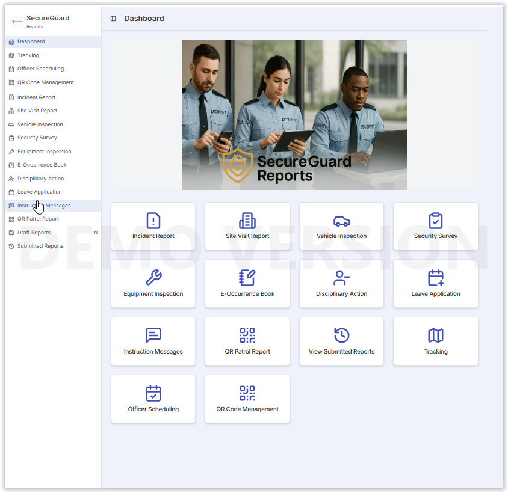The height and width of the screenshot is (493, 508).
Task: Open Disciplinary Action sidebar entry
Action: (53, 179)
